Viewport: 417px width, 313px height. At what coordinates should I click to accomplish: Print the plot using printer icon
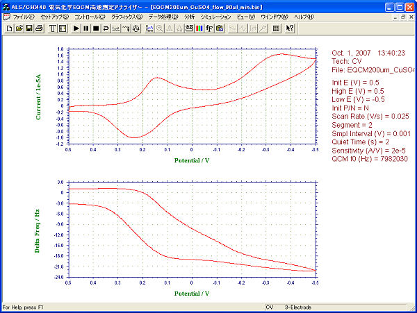(39, 28)
